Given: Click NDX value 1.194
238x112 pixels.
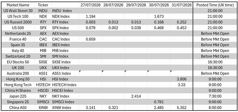Looking at the screenshot, I should click(x=90, y=16).
